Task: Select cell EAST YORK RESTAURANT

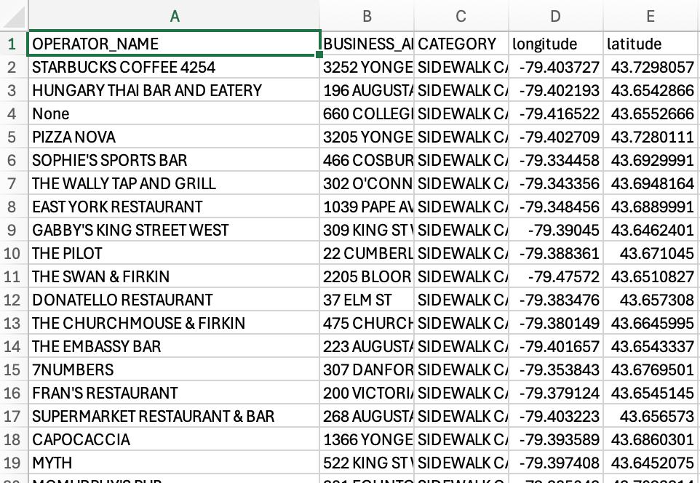Action: click(174, 207)
